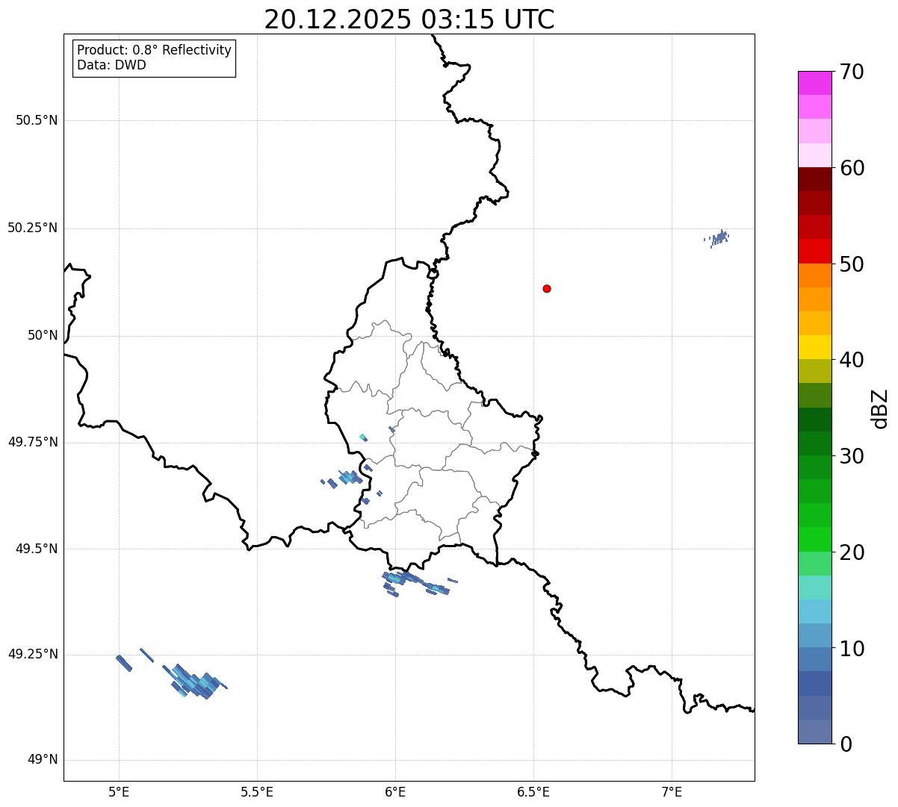This screenshot has height=807, width=898.
Task: Click the colorbar tick label 0
Action: pos(846,744)
